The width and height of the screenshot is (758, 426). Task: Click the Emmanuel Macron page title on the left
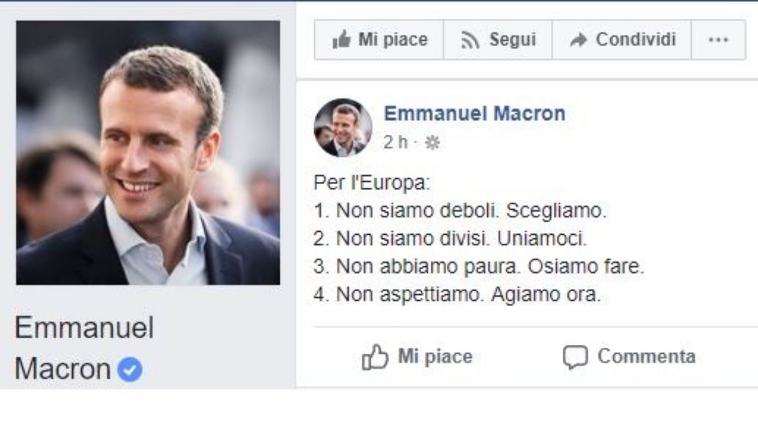84,347
